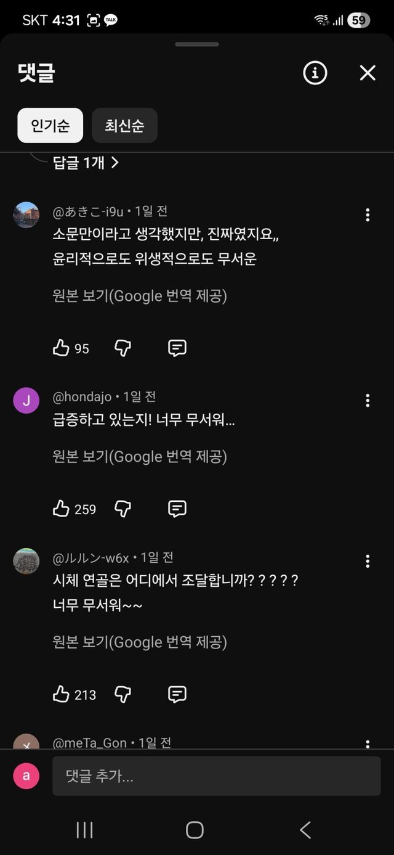The height and width of the screenshot is (855, 394).
Task: Open more options for @あきこ-i9u comment
Action: click(368, 215)
